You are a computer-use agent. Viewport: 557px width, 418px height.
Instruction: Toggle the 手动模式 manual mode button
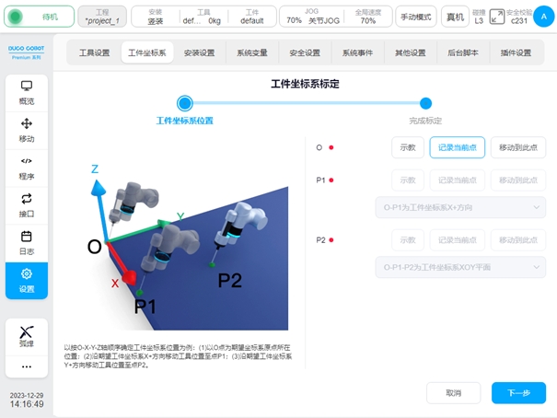click(x=416, y=17)
